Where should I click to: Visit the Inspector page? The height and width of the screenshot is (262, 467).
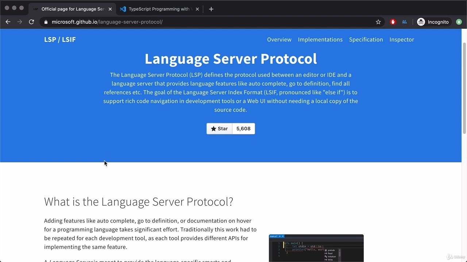[x=402, y=39]
